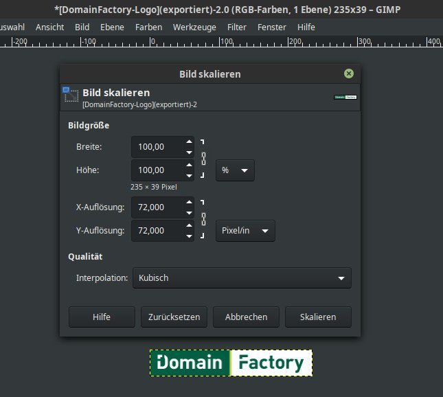Viewport: 443px width, 397px height.
Task: Click the Bild skalieren dialog header icon
Action: pos(70,94)
